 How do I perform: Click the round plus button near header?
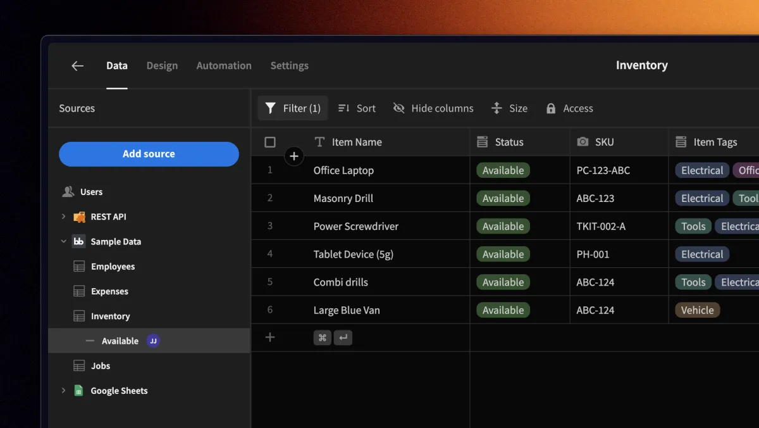294,156
